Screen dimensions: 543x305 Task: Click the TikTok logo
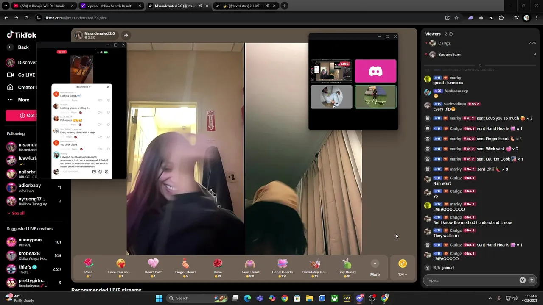(22, 35)
